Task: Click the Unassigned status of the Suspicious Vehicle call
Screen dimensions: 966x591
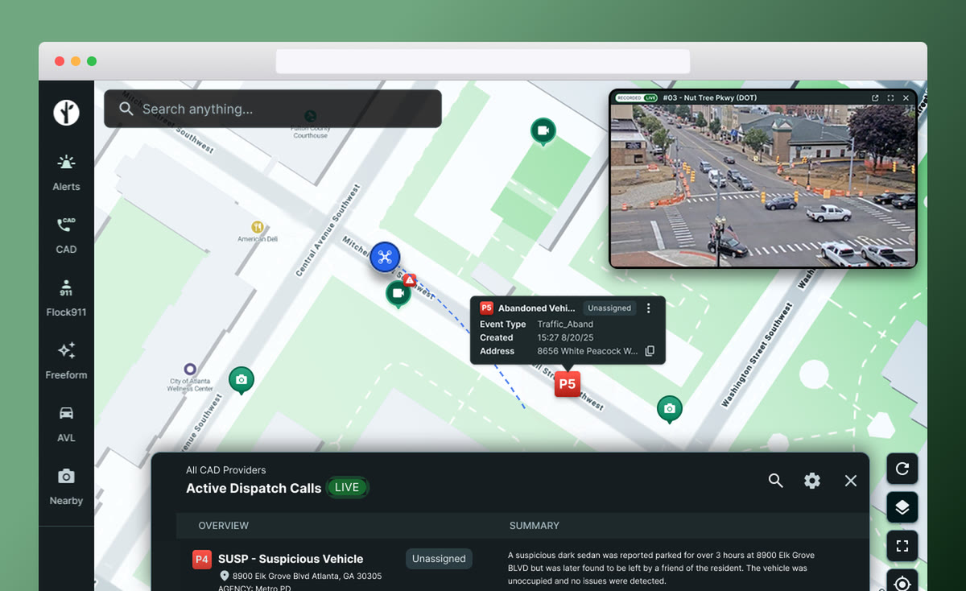Action: click(x=439, y=559)
